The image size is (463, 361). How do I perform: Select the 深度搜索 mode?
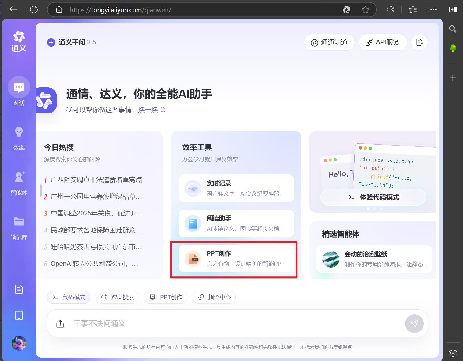[117, 297]
